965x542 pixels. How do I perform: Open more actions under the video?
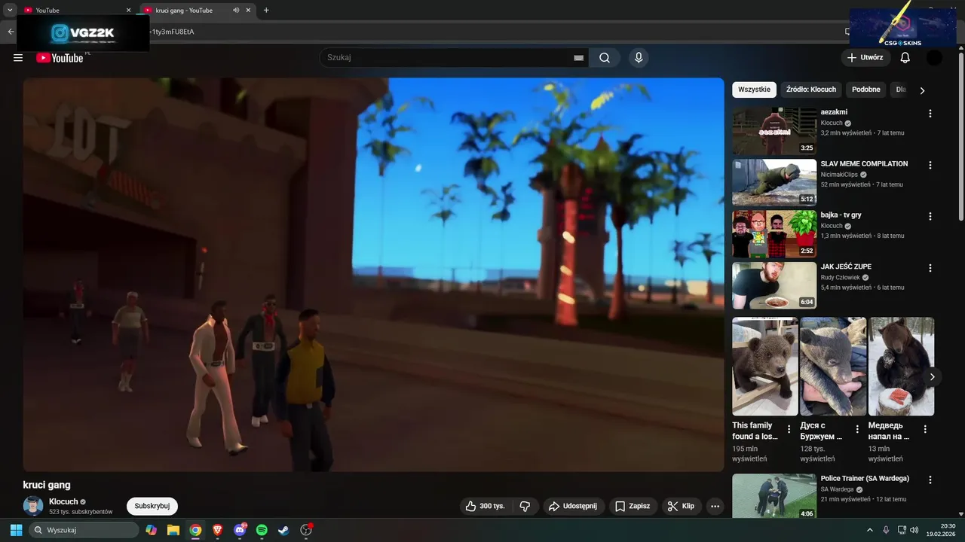715,506
